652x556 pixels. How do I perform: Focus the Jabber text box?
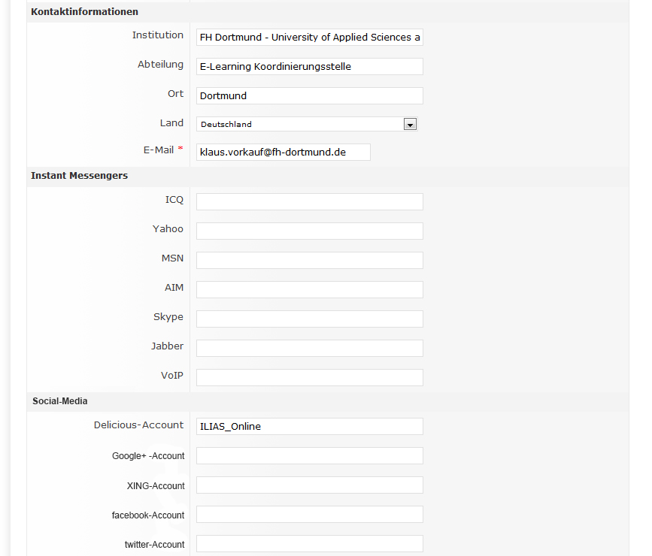(x=309, y=348)
